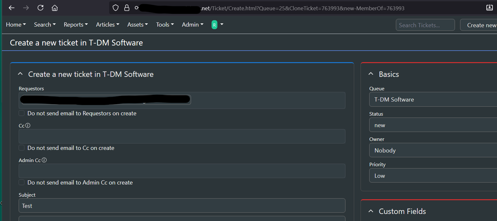Tick Do not send email to Admin Cc
Viewport: 497px width, 221px height.
click(x=22, y=182)
